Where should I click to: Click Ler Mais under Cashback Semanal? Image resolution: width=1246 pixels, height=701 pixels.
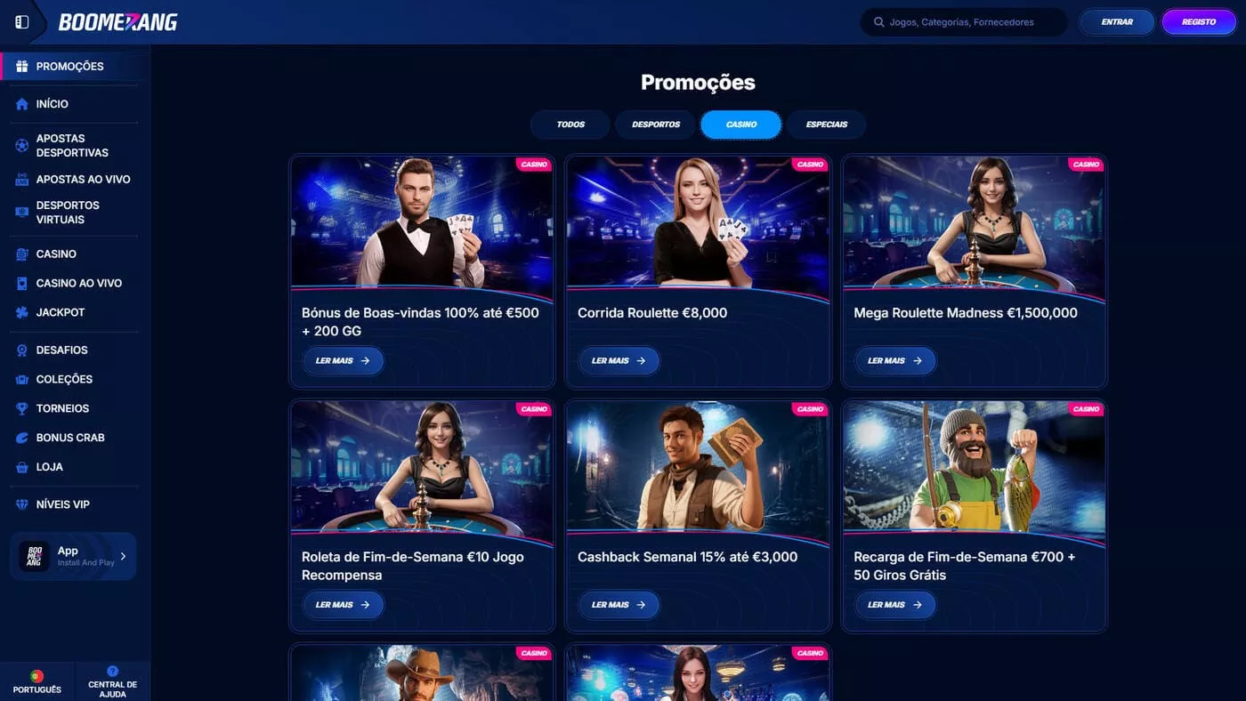click(x=619, y=605)
